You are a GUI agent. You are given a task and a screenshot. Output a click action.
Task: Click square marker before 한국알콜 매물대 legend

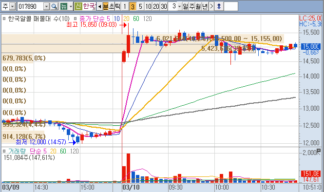(x=4, y=19)
